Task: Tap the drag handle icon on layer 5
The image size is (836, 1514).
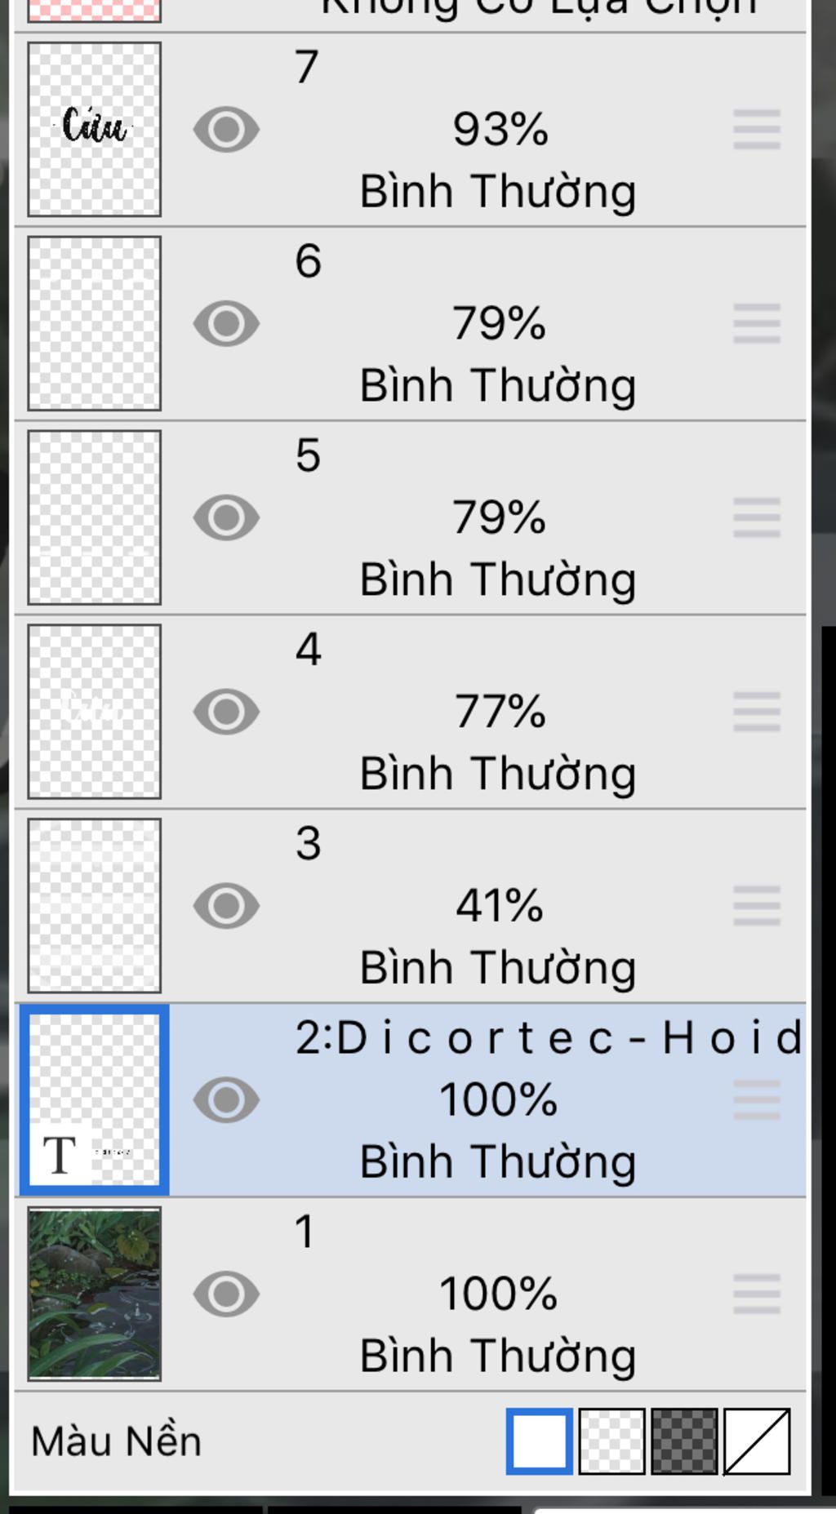Action: [x=757, y=518]
